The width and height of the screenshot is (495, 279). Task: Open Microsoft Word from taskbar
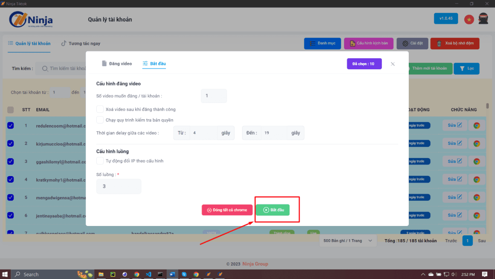tap(172, 274)
